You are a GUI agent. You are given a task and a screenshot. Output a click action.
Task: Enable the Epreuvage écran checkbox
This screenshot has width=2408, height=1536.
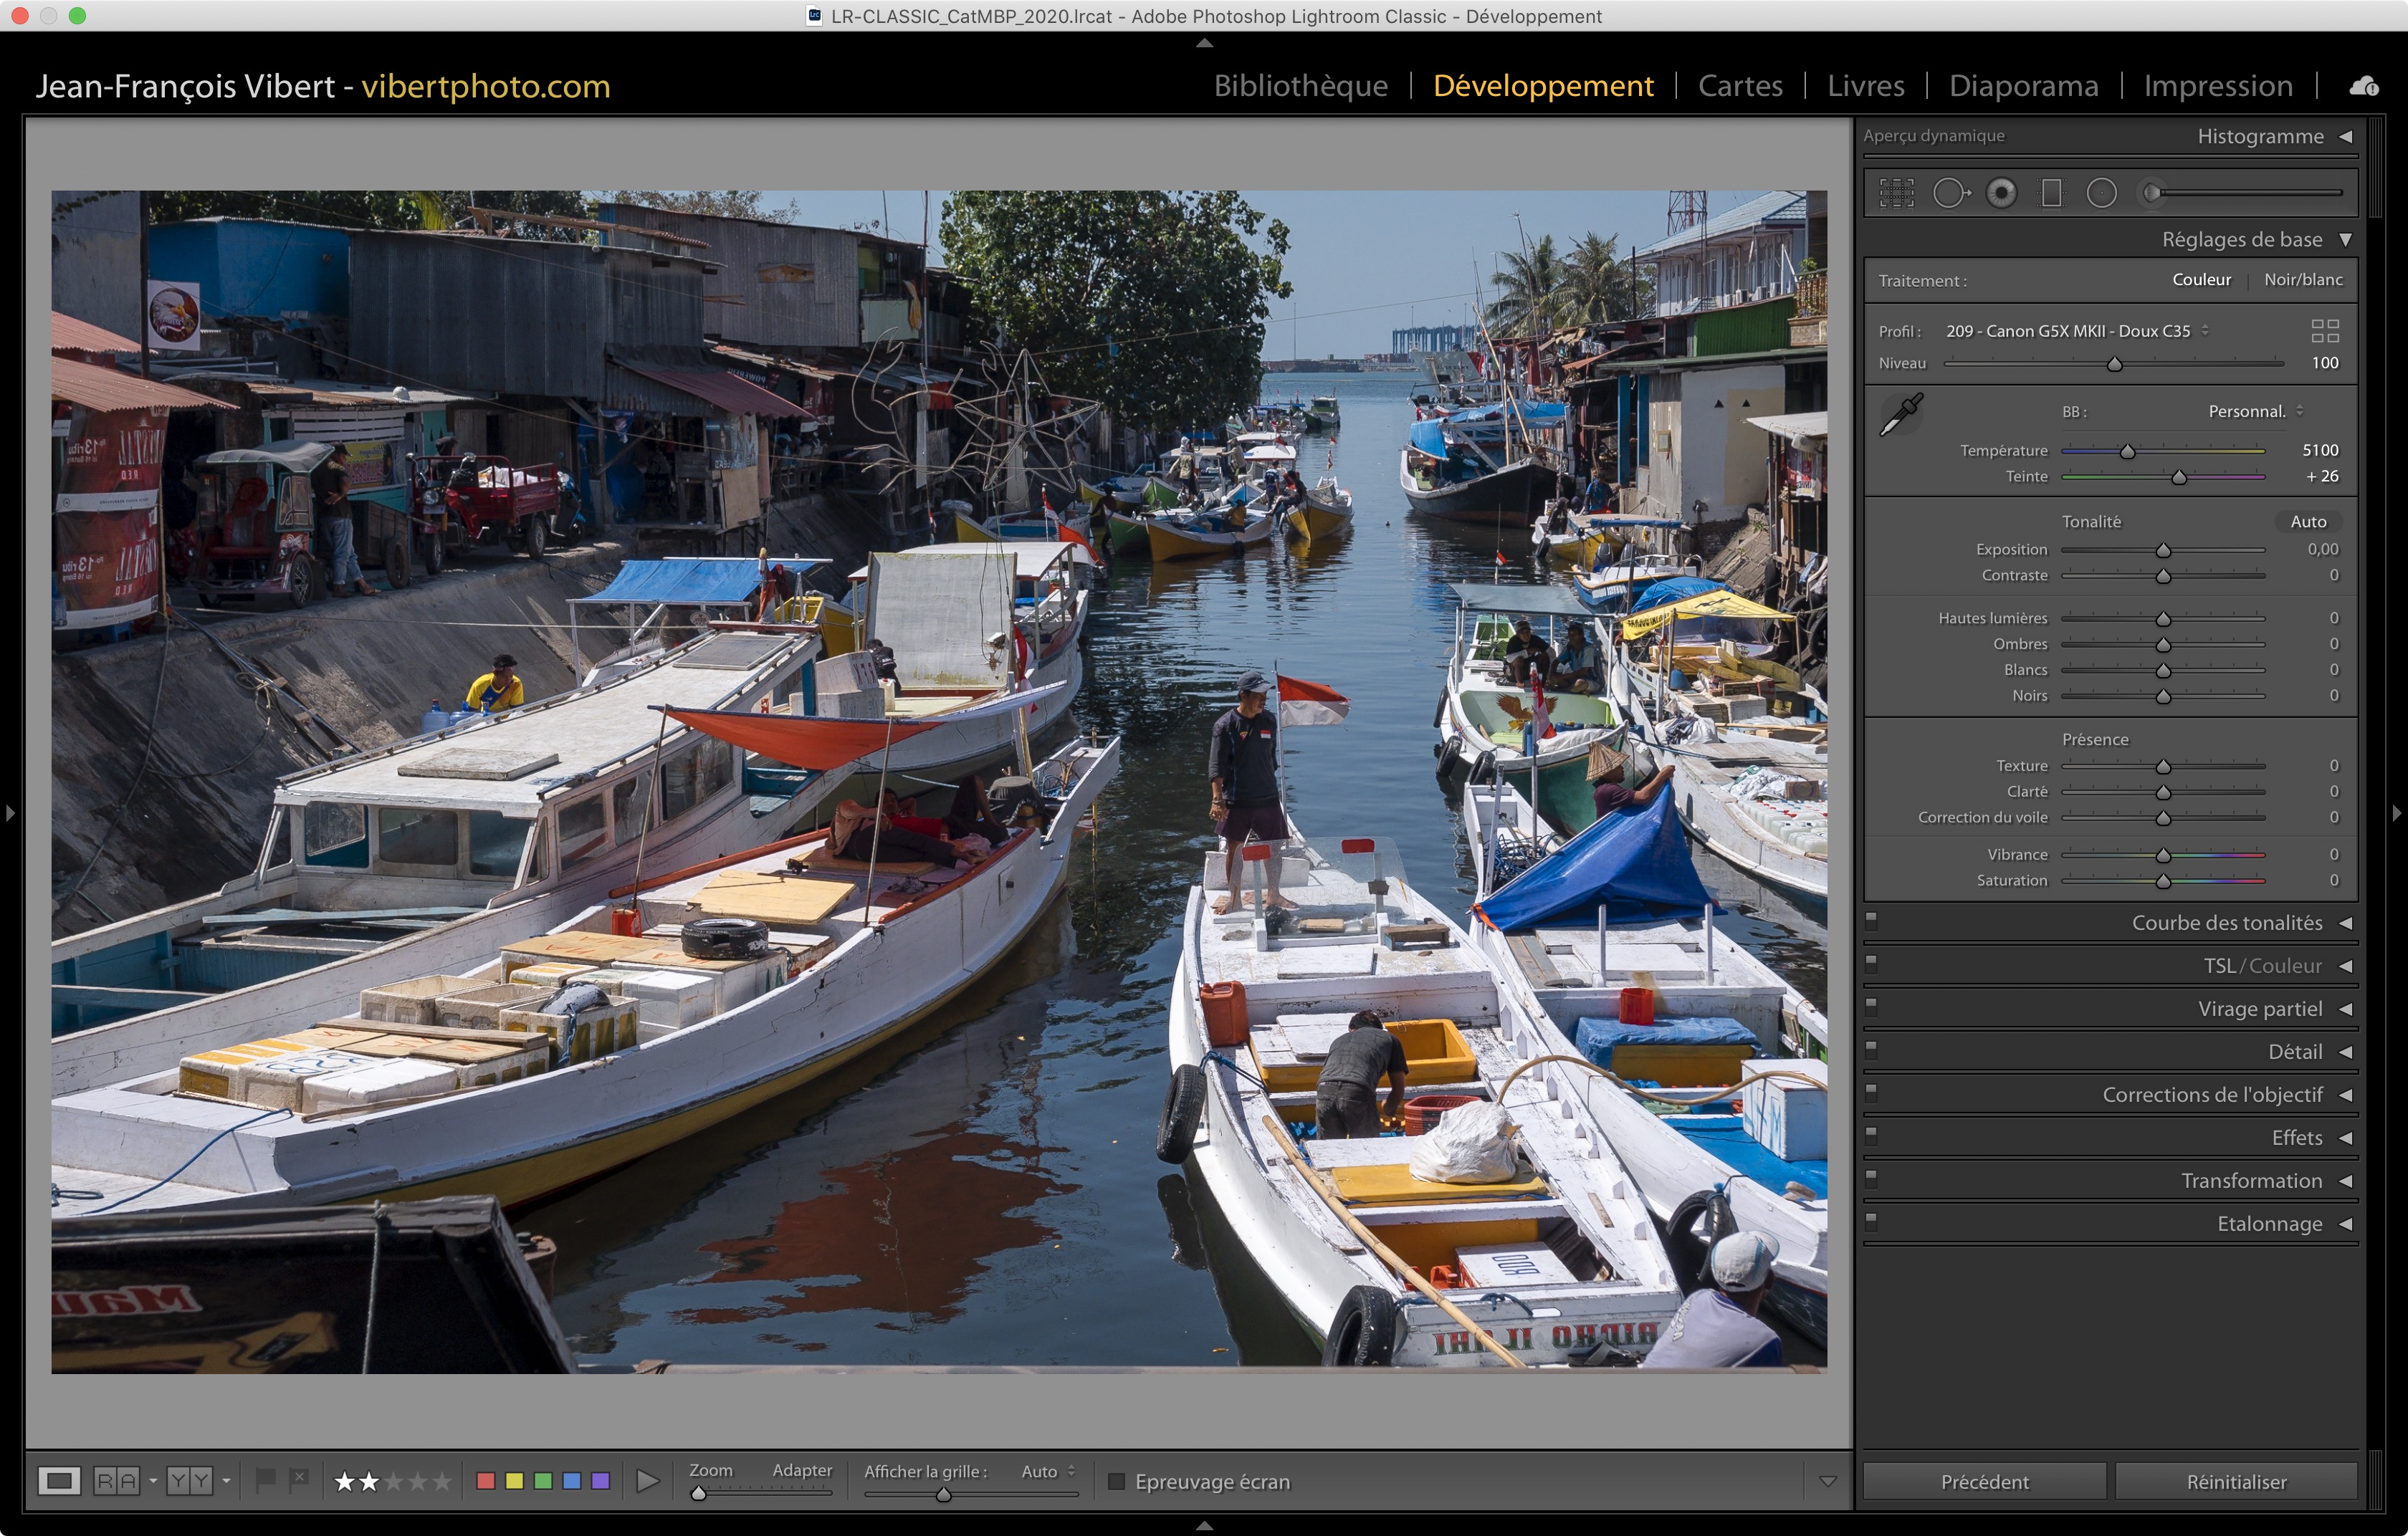1117,1481
